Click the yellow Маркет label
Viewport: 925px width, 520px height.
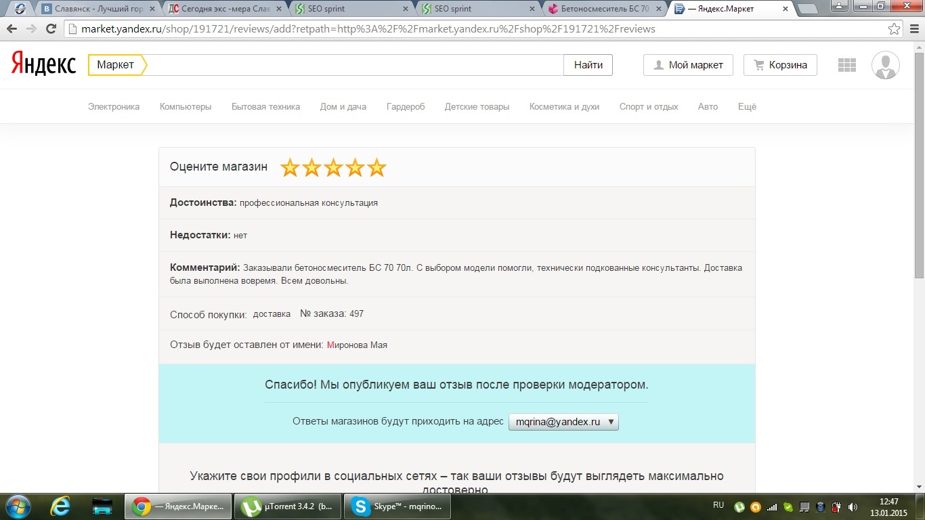pyautogui.click(x=116, y=65)
